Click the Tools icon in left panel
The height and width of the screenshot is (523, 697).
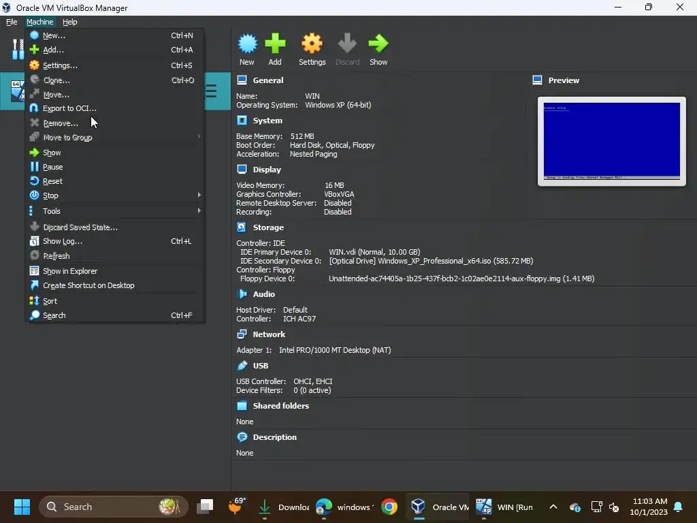(17, 49)
